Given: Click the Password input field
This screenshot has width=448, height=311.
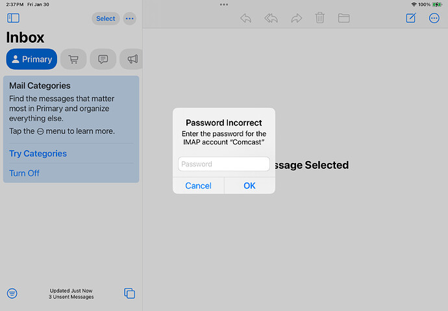Looking at the screenshot, I should [x=224, y=164].
